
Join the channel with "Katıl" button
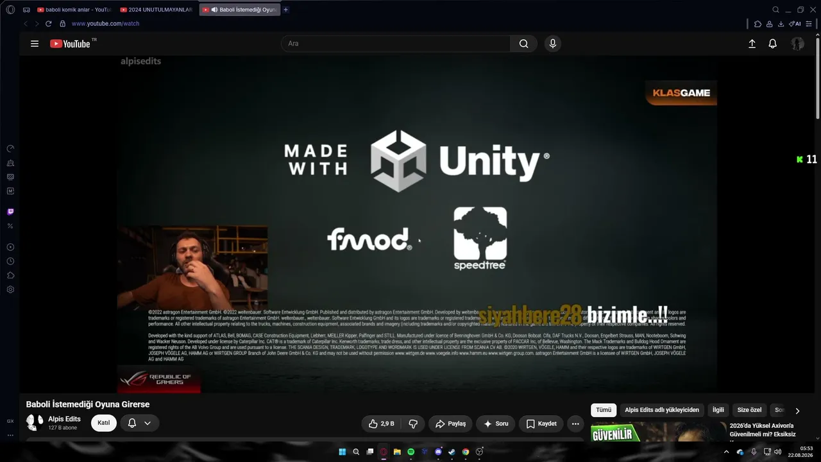104,423
